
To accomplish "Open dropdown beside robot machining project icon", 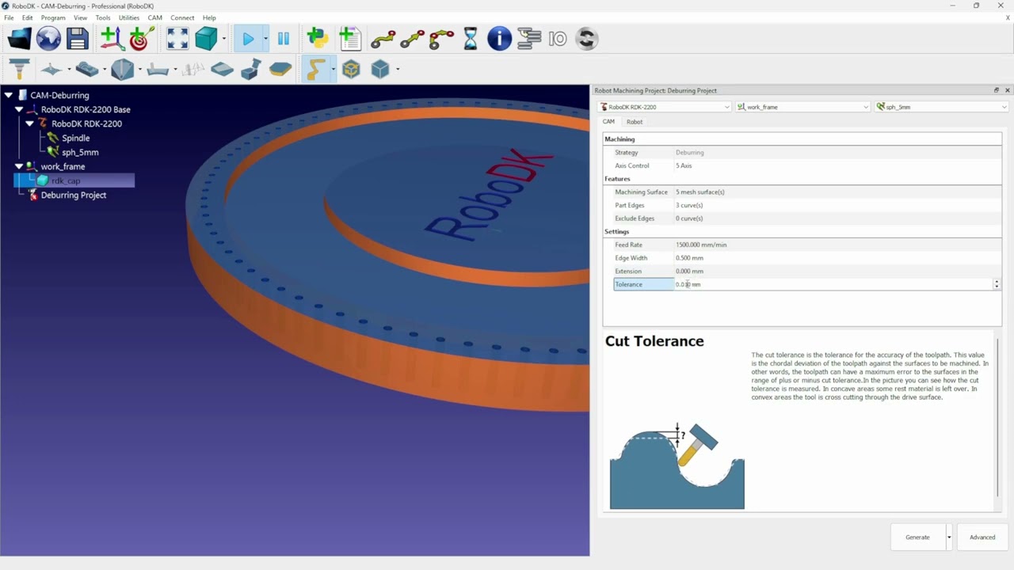I will tap(333, 69).
